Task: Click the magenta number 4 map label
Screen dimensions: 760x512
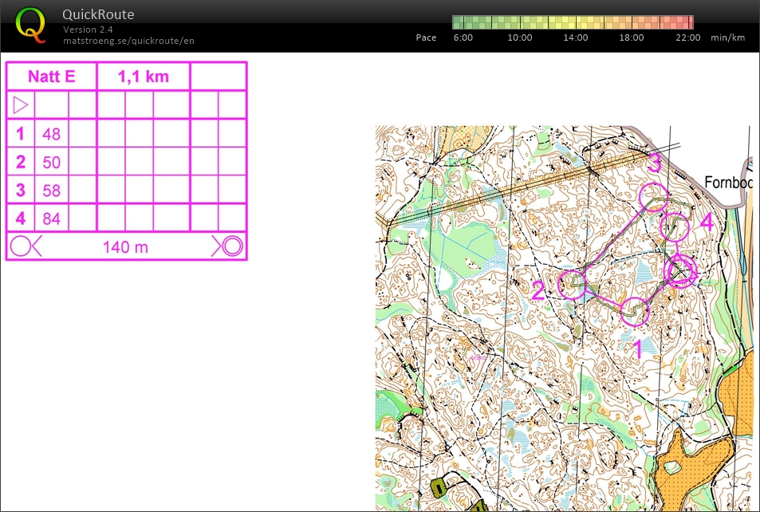Action: (x=707, y=223)
